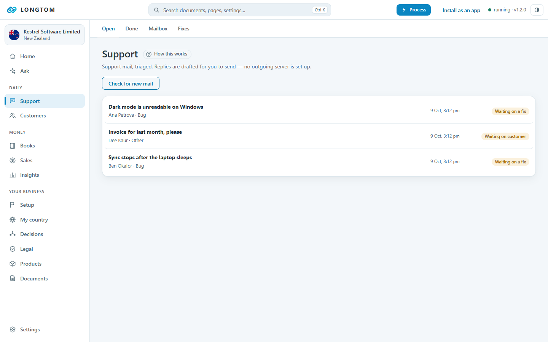Screen dimensions: 548x342
Task: Focus the search documents field
Action: pyautogui.click(x=240, y=10)
